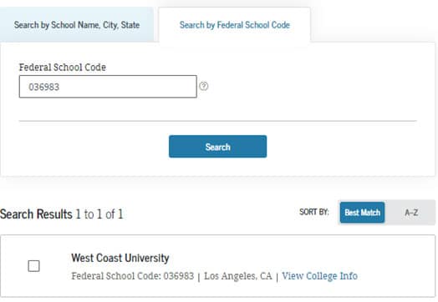Click the blue Search button
Screen dimensions: 438x302
[217, 146]
